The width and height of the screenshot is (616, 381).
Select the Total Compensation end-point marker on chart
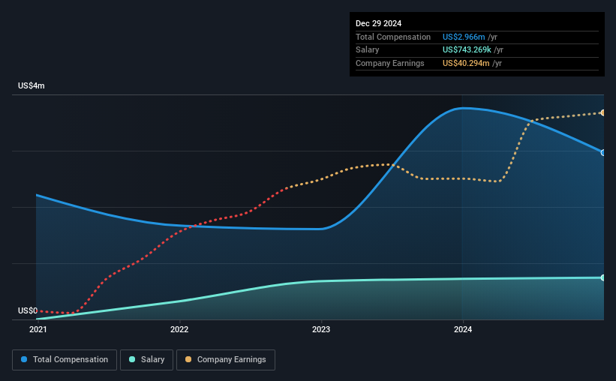point(602,153)
